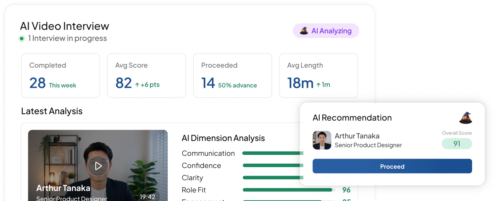Click the 'This week' label
This screenshot has width=499, height=201.
[63, 85]
